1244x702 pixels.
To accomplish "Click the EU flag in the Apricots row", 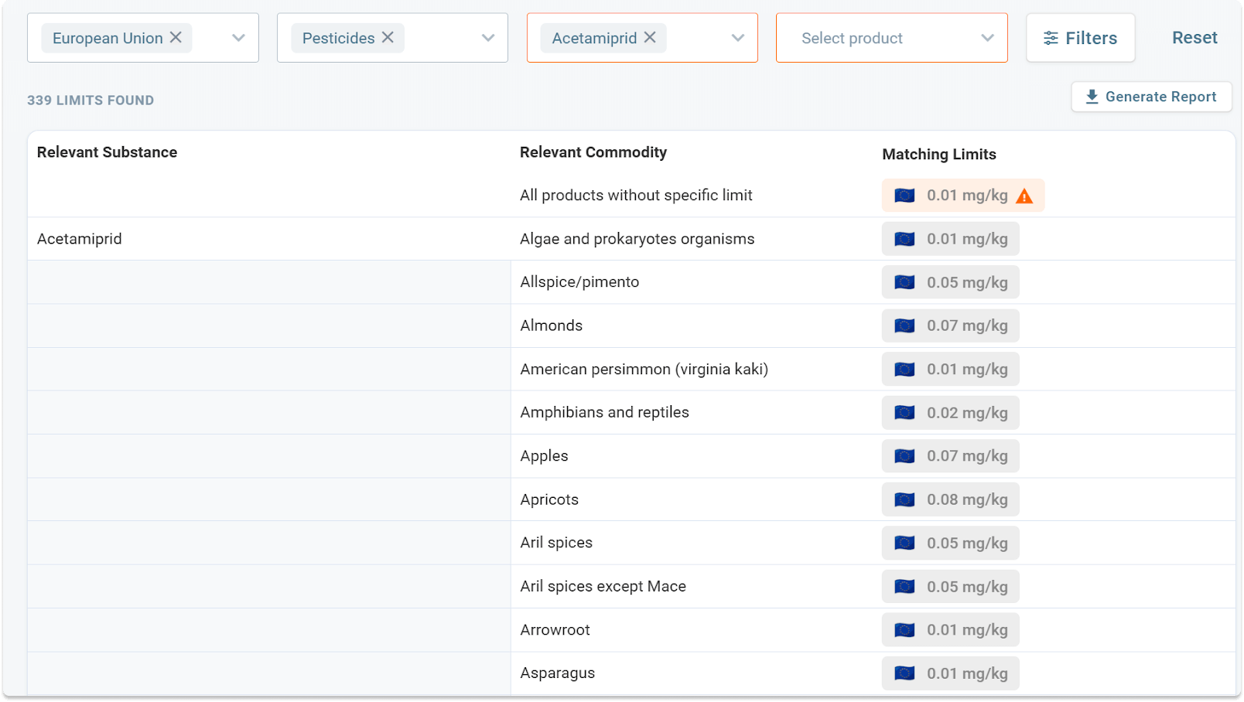I will [904, 500].
